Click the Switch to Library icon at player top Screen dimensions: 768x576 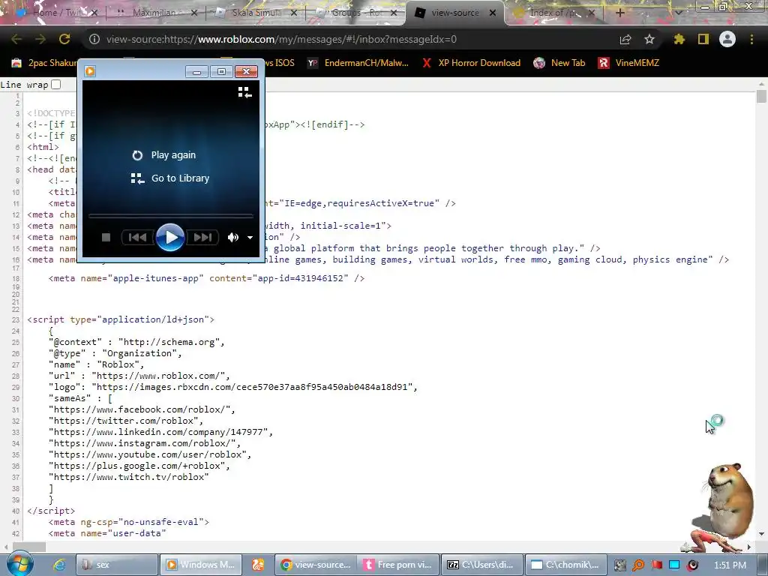click(x=245, y=92)
